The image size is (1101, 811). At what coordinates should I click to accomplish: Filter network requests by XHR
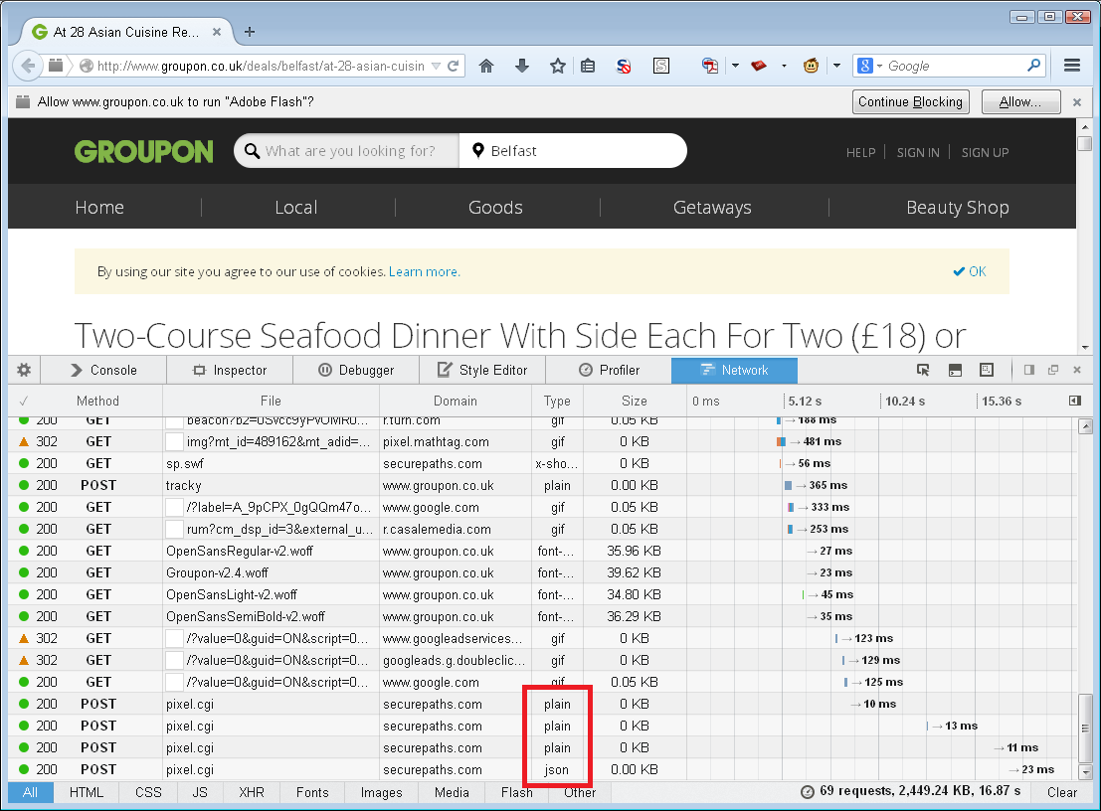pos(252,792)
